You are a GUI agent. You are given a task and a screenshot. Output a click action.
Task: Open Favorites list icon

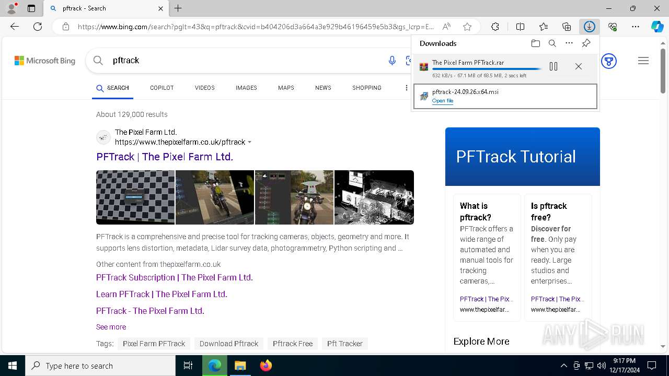pos(544,27)
